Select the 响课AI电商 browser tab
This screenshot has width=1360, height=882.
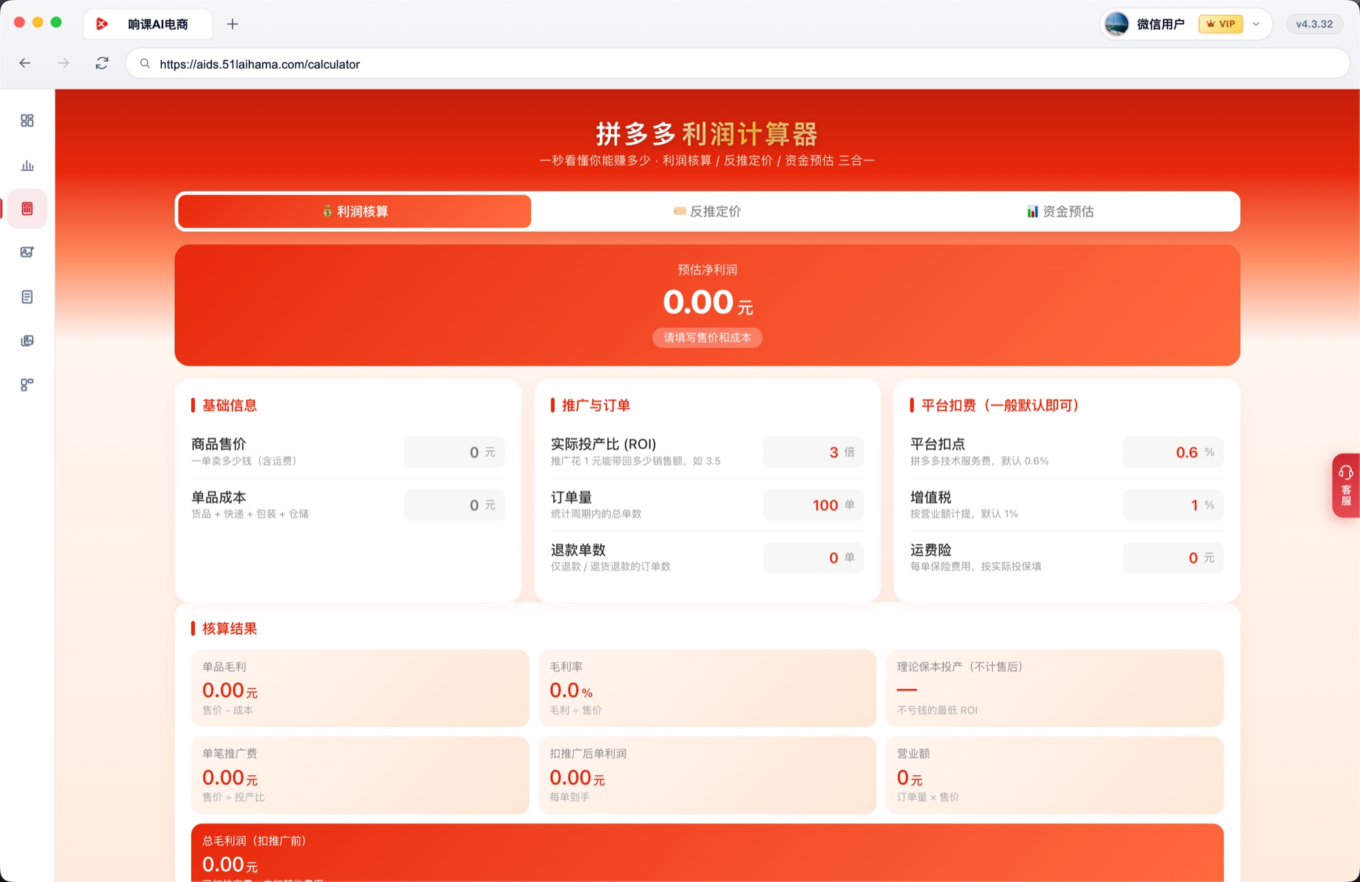pyautogui.click(x=148, y=24)
